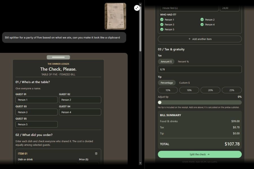Click the Tip $0.00 summary value
The image size is (254, 169).
tap(236, 134)
